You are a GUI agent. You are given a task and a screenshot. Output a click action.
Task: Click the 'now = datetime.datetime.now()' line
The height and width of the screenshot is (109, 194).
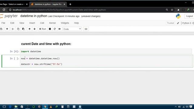[40, 58]
